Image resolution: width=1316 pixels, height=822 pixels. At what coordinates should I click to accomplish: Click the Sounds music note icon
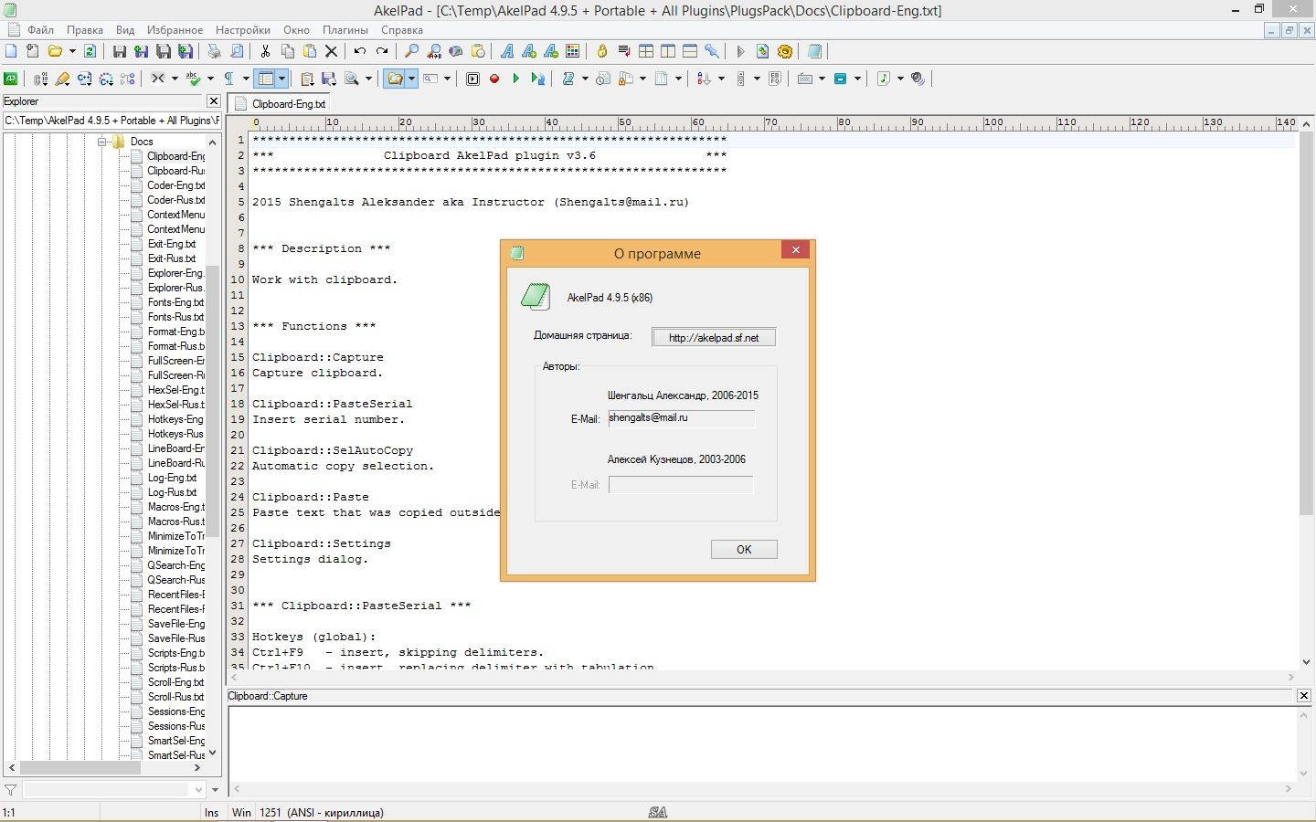point(884,79)
